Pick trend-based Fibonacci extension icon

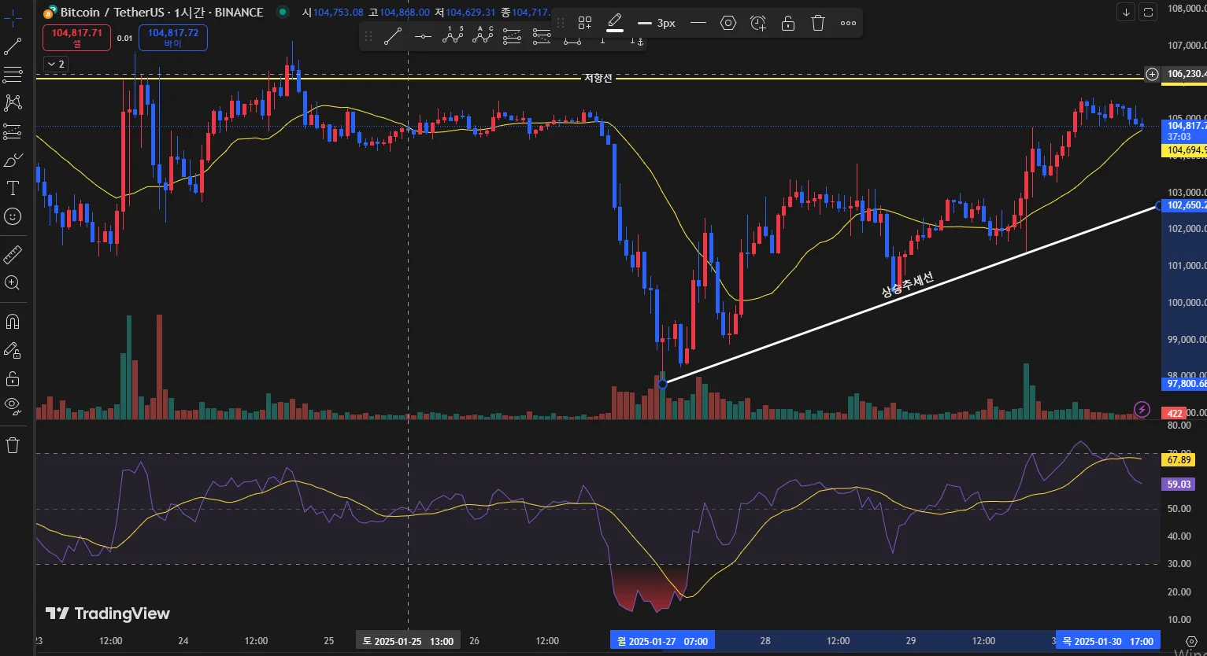pyautogui.click(x=542, y=36)
